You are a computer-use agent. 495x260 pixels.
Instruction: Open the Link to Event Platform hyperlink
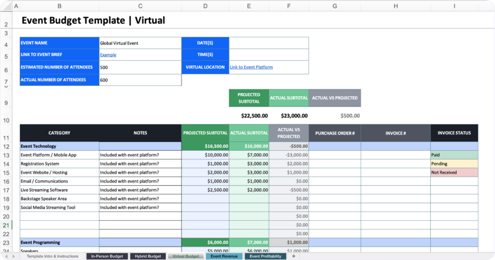251,67
